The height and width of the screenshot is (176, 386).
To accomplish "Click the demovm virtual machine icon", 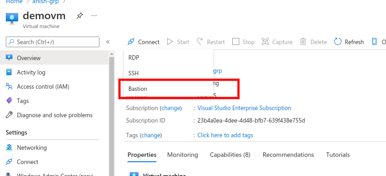I will 12,19.
